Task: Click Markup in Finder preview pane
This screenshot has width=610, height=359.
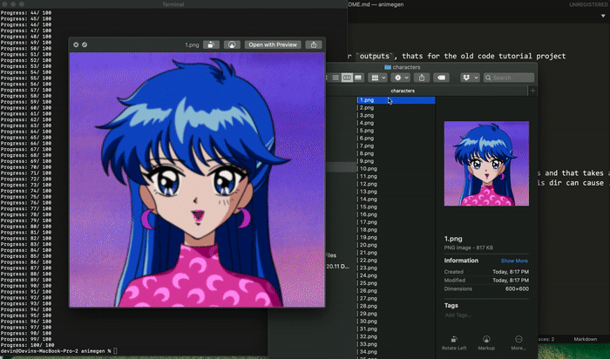Action: [487, 341]
